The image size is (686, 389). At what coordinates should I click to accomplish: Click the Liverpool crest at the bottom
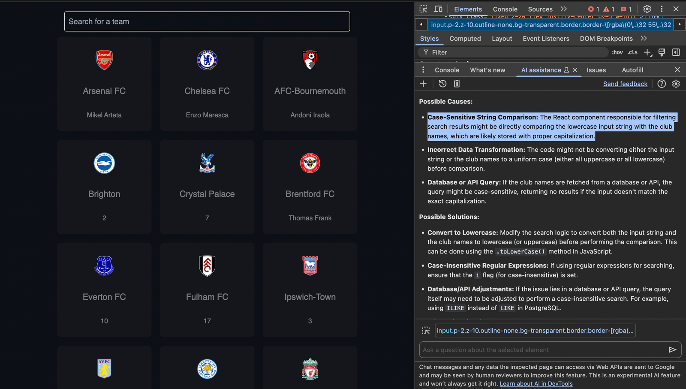(310, 369)
